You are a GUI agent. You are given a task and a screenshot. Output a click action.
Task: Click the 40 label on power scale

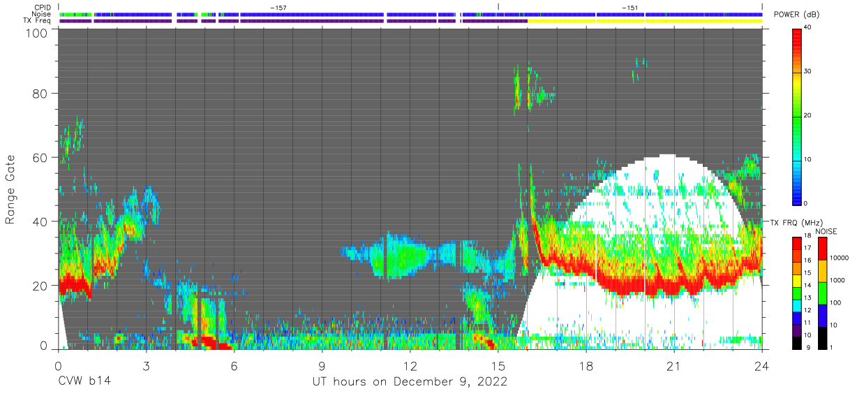coord(809,28)
